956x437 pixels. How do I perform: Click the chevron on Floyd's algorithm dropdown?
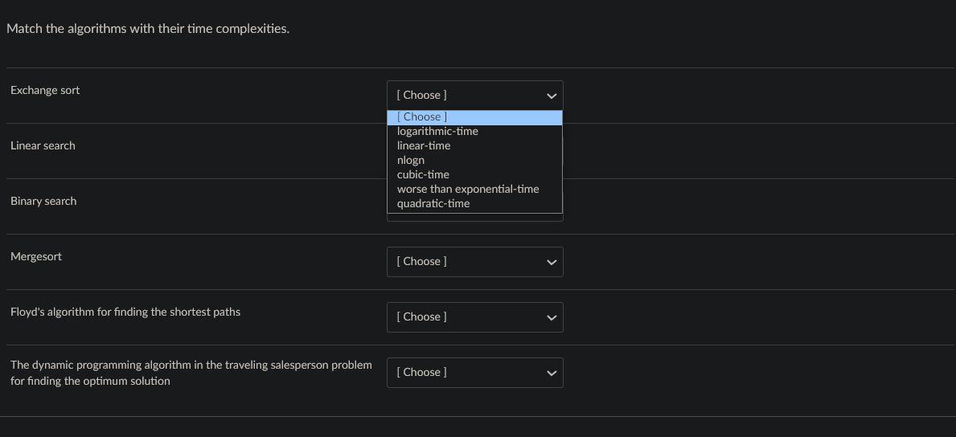(x=552, y=317)
